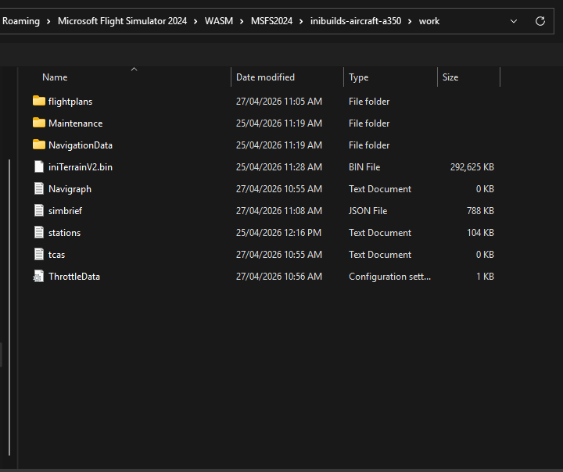
Task: Click the flightplans folder icon
Action: pos(39,101)
